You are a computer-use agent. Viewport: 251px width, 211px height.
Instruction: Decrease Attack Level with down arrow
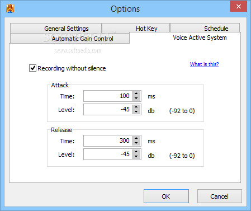136,112
